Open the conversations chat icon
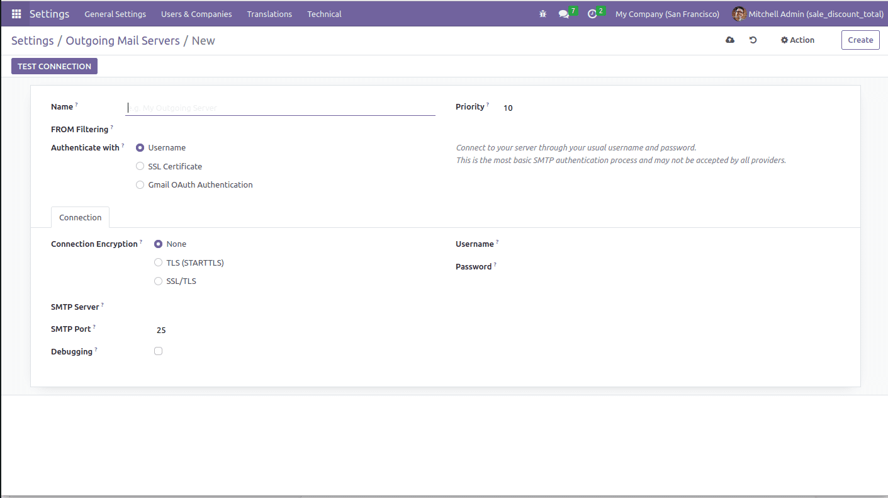888x498 pixels. 564,14
